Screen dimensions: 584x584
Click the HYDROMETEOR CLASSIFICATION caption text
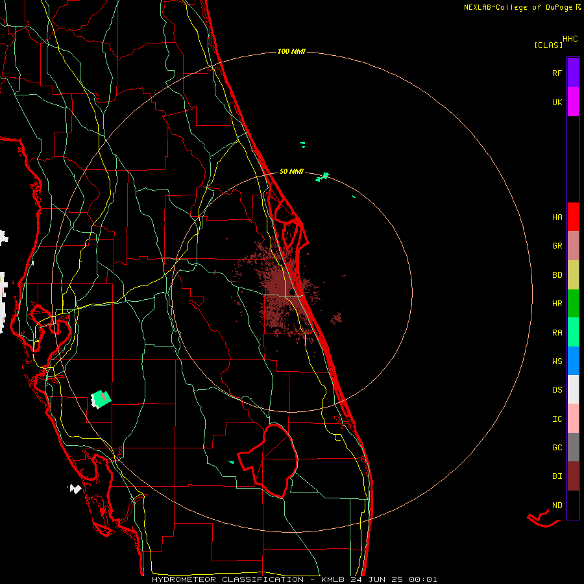[x=228, y=579]
